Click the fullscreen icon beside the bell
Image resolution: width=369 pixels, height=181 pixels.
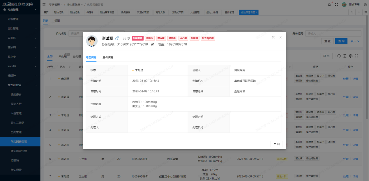coord(336,4)
